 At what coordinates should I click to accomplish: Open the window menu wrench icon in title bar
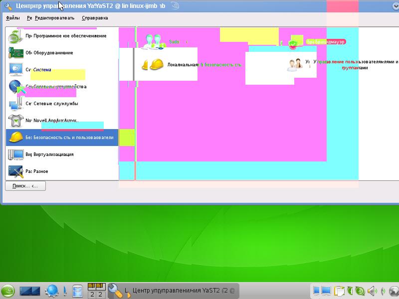click(8, 6)
